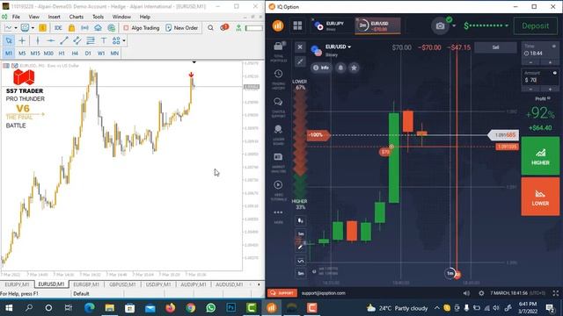The height and width of the screenshot is (316, 563).
Task: Open the EUR/JPY tab in IQ Option
Action: tap(331, 25)
